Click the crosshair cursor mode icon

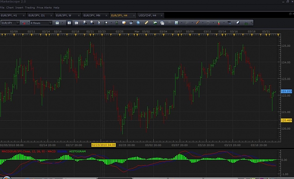tap(106, 23)
